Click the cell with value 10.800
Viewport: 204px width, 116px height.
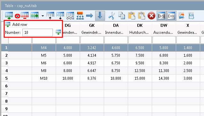(116, 78)
